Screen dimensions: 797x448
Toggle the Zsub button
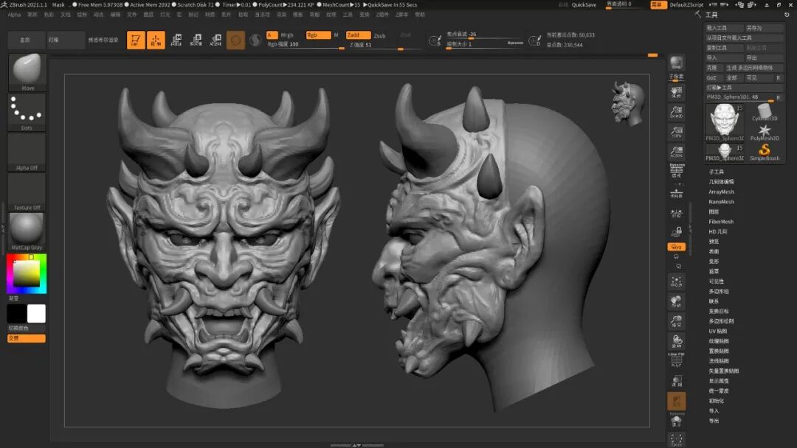pyautogui.click(x=380, y=35)
